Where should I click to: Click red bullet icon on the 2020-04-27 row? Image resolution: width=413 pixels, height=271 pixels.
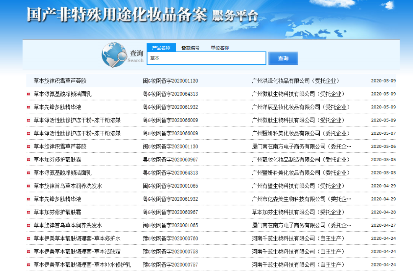(x=29, y=225)
